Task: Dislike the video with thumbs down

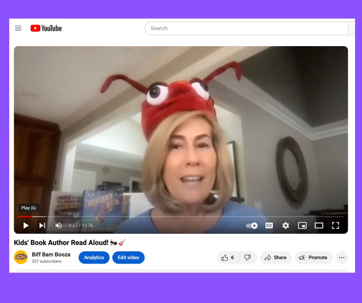Action: coord(248,258)
